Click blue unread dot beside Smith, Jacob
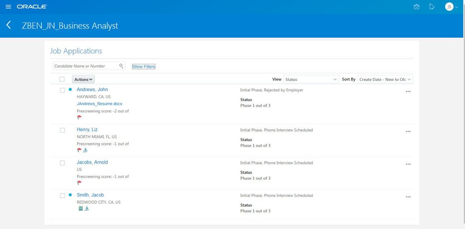 (70, 195)
